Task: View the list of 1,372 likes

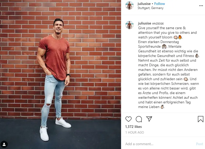Action: tap(133, 127)
